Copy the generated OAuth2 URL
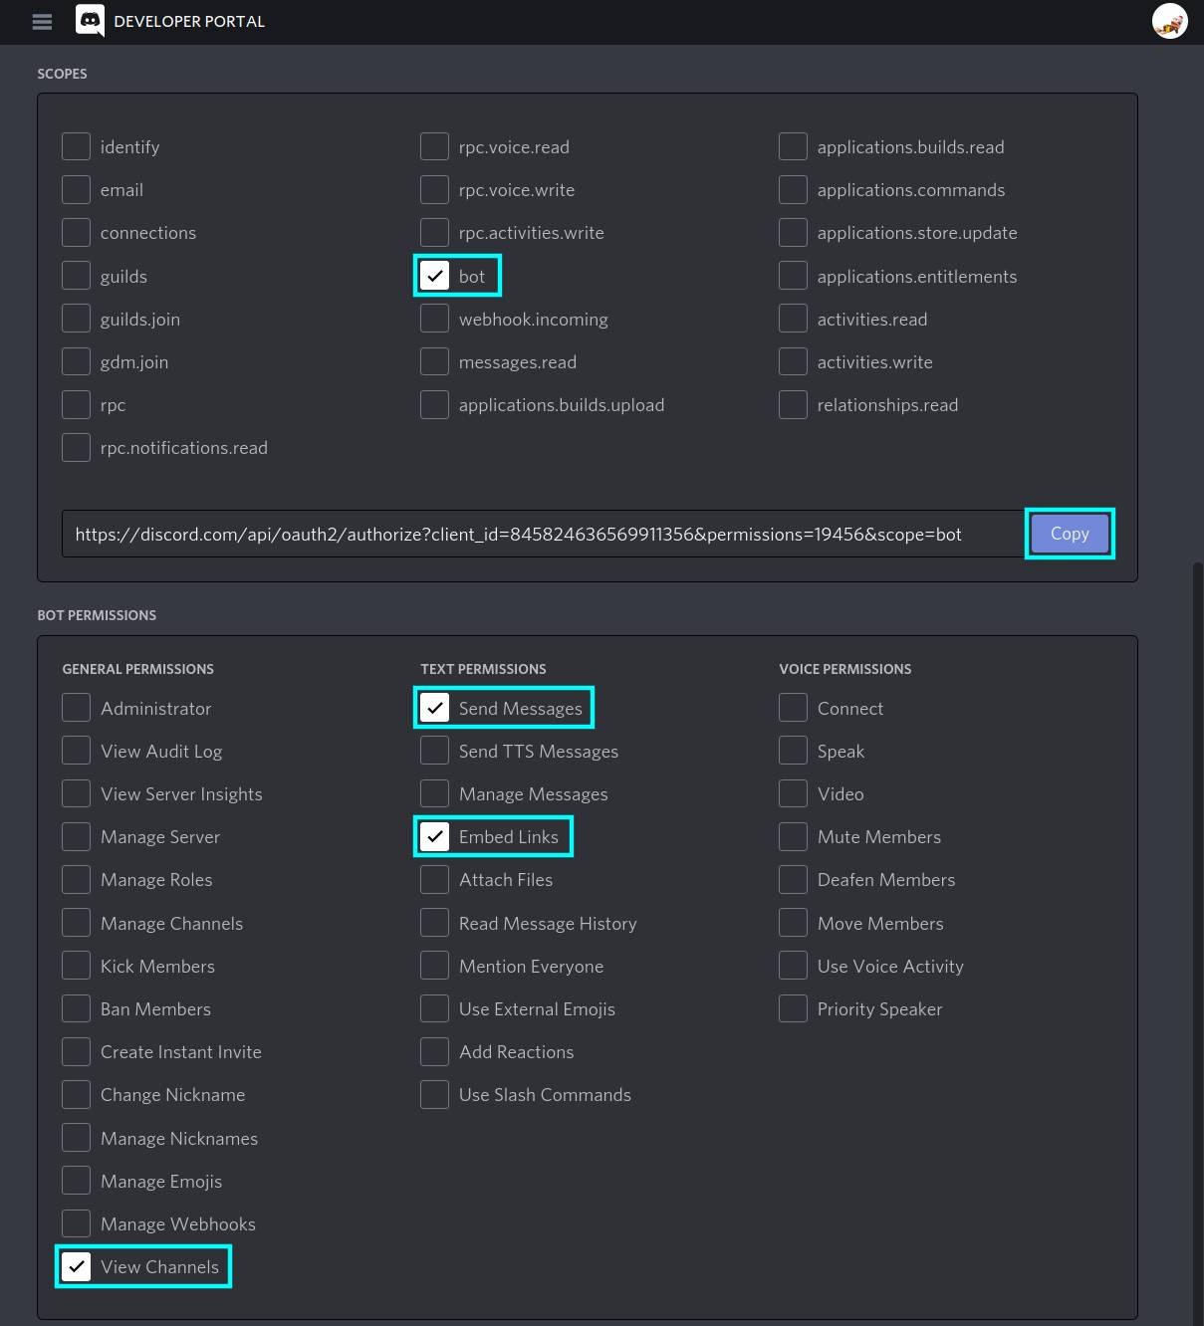Screen dimensions: 1204x1326 [x=1070, y=534]
